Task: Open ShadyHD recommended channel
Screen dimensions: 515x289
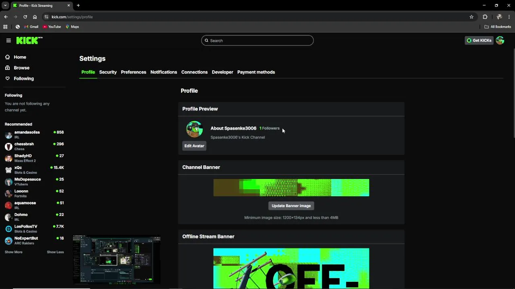Action: (x=34, y=158)
